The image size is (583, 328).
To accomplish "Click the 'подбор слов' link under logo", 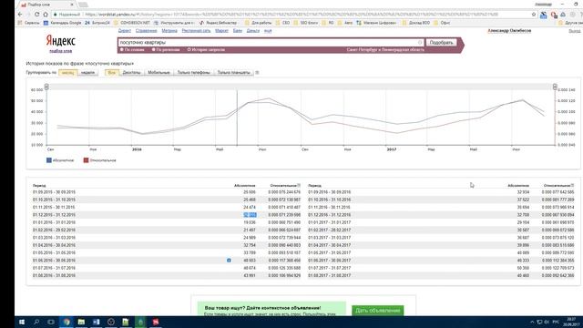I will 61,51.
